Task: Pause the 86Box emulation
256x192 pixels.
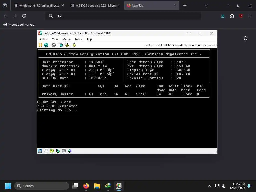Action: pos(41,45)
